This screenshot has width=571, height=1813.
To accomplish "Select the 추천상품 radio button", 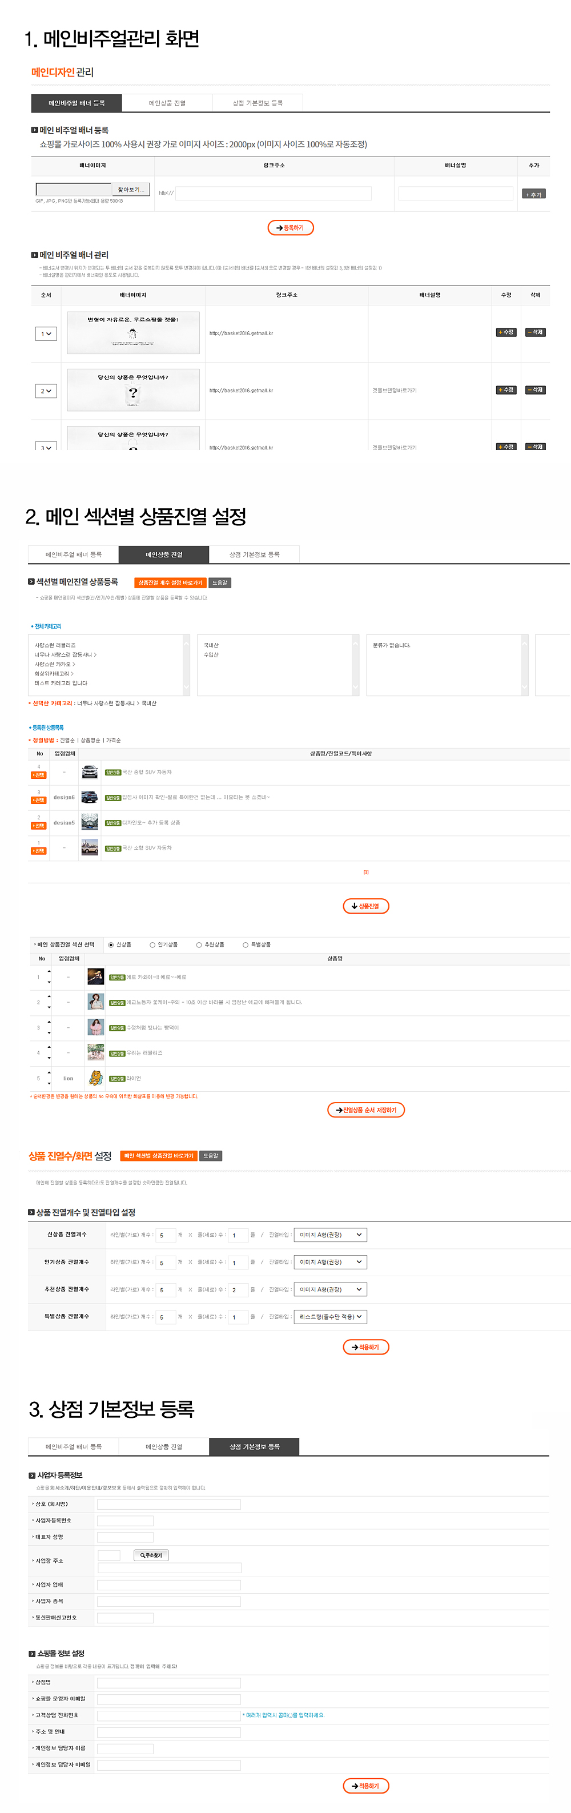I will 199,944.
